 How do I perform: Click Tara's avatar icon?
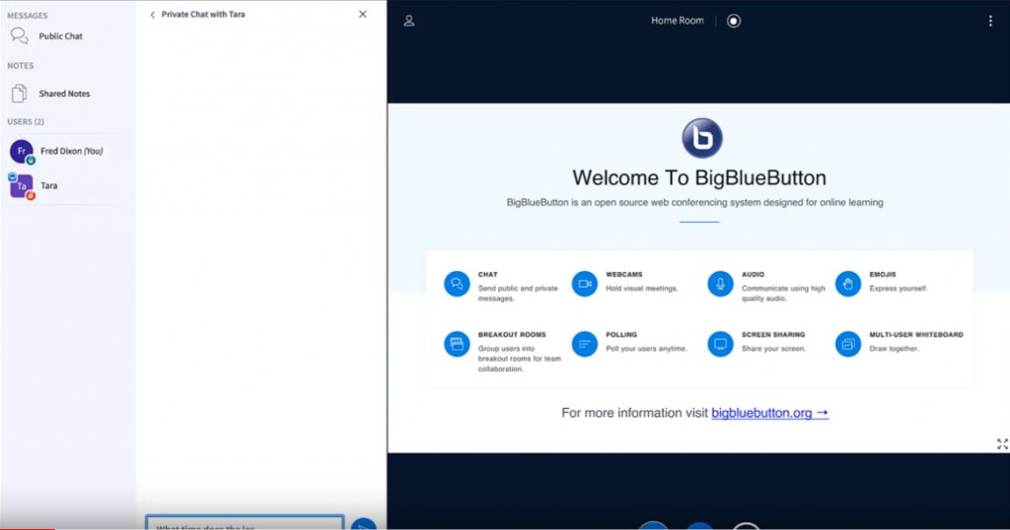(22, 186)
